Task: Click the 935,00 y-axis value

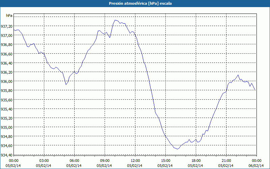Action: [x=6, y=127]
